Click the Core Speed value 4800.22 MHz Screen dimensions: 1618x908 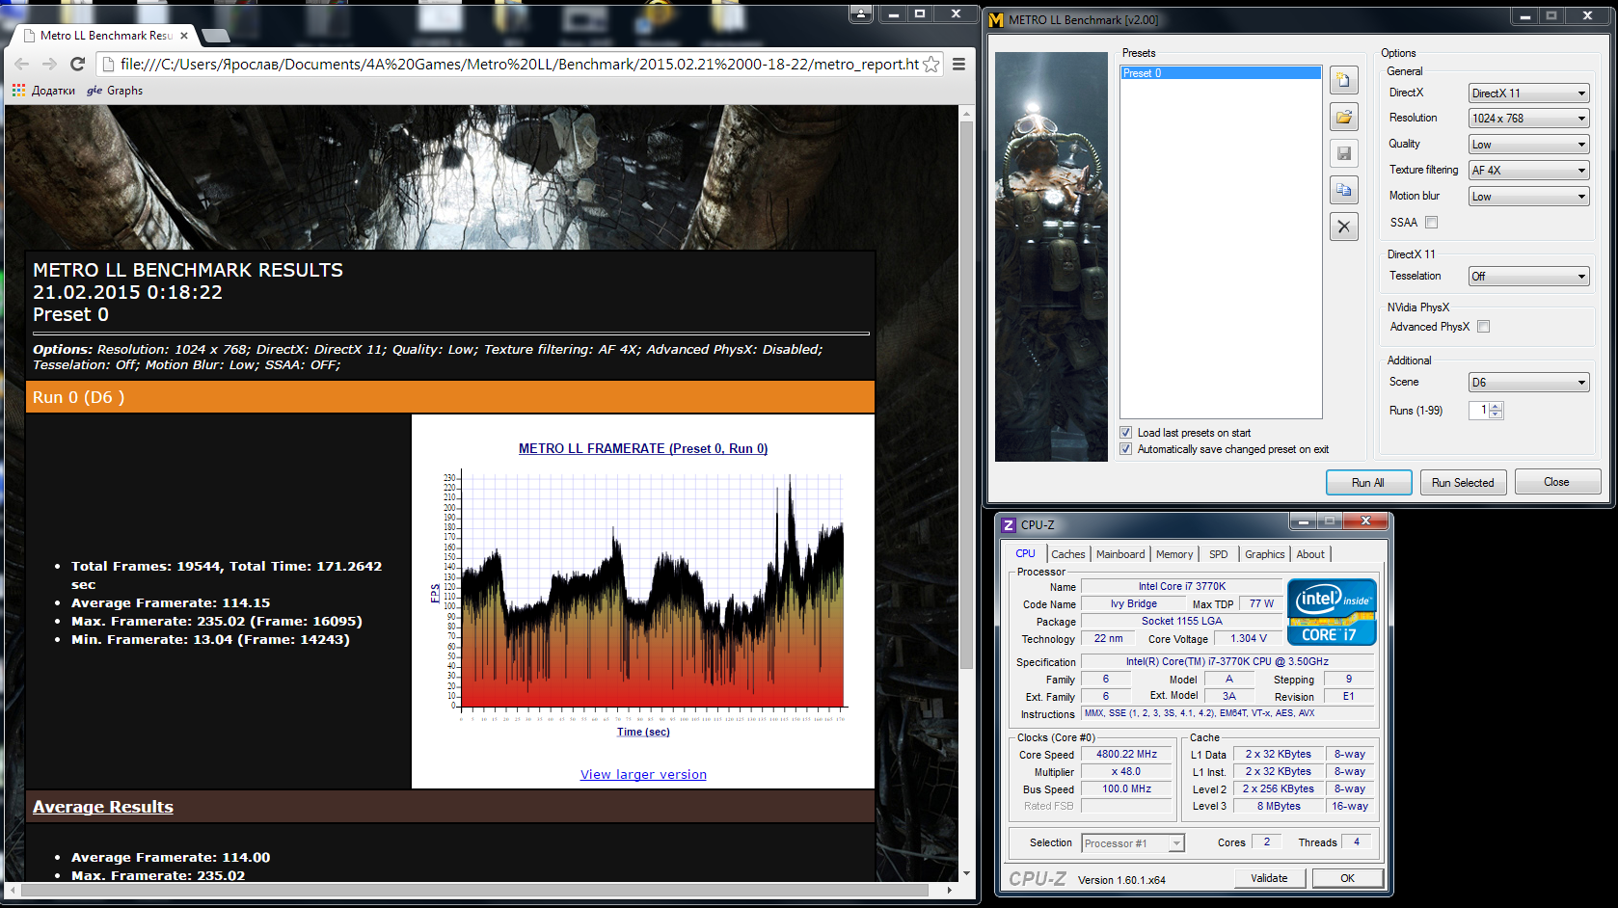1126,755
